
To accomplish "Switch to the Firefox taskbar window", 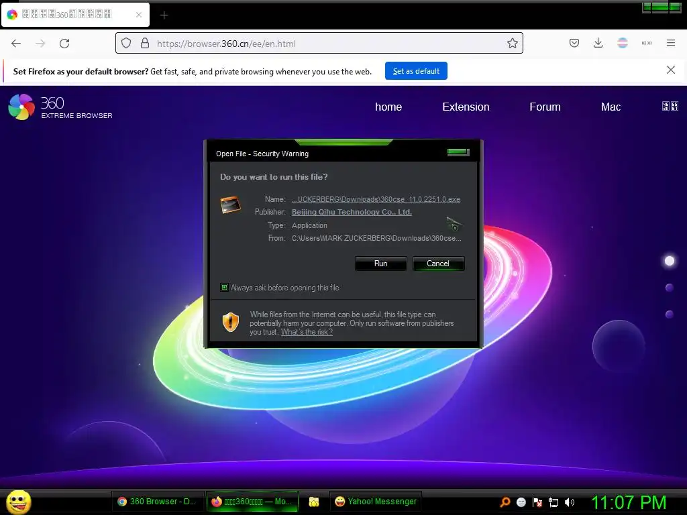I will pos(252,502).
